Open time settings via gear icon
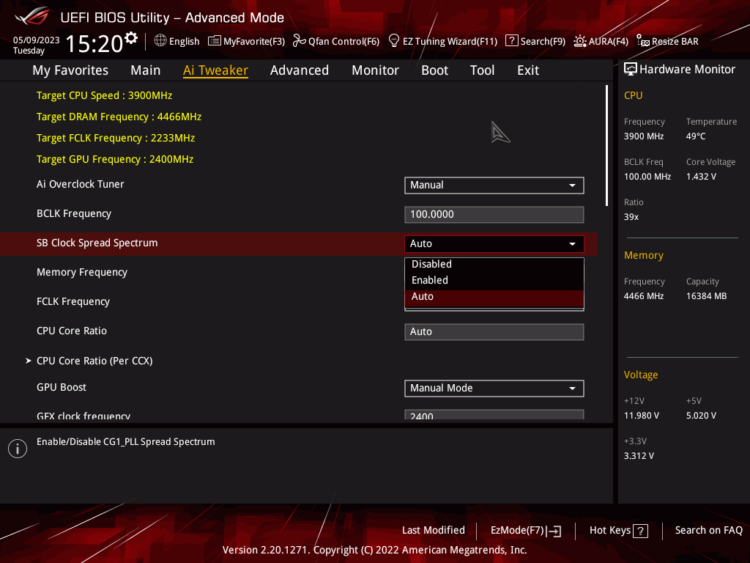750x563 pixels. 131,37
